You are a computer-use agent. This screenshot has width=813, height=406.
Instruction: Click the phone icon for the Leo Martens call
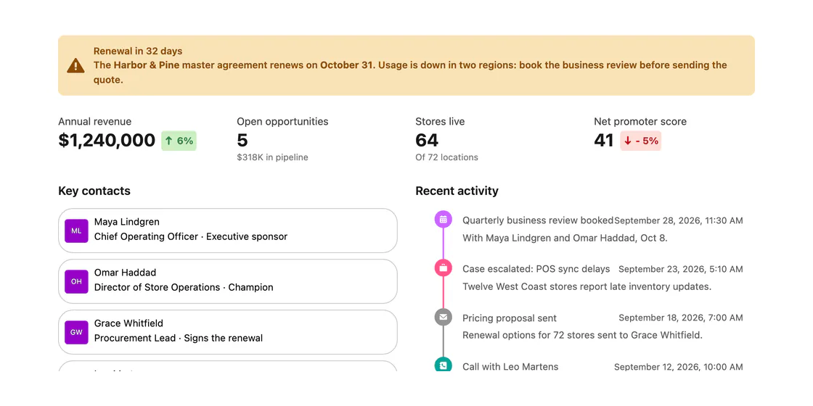coord(444,365)
